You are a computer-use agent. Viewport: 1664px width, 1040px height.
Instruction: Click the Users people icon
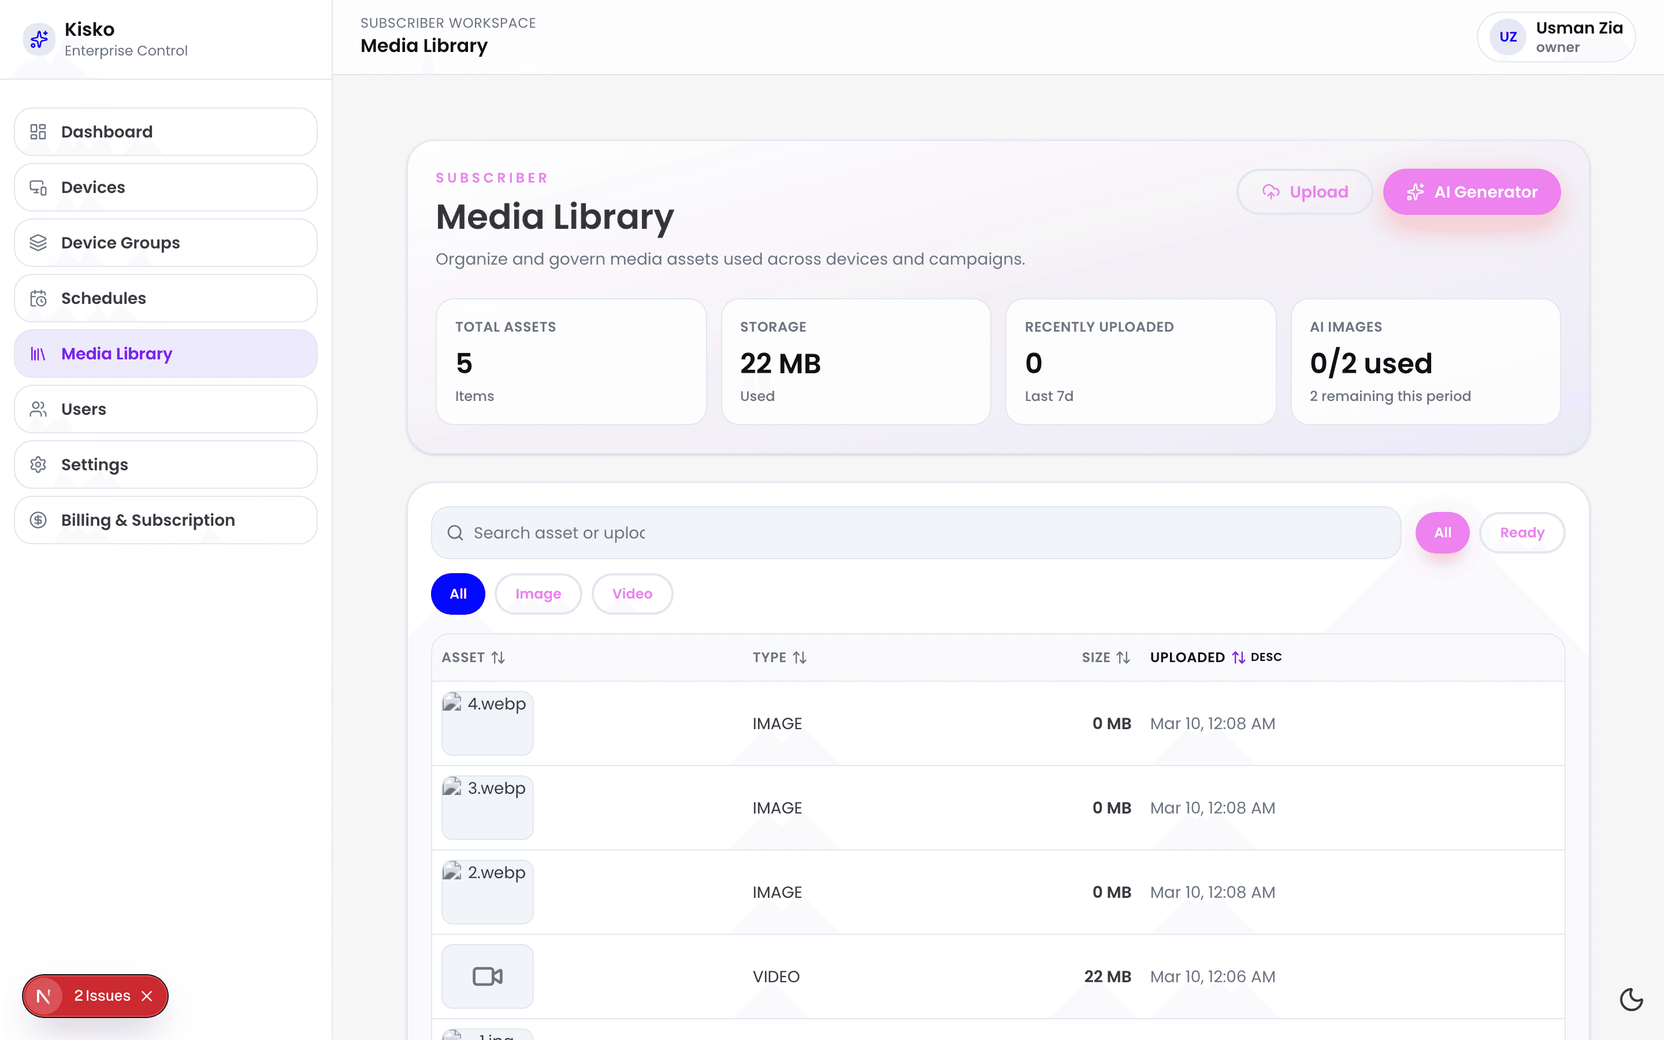[38, 409]
